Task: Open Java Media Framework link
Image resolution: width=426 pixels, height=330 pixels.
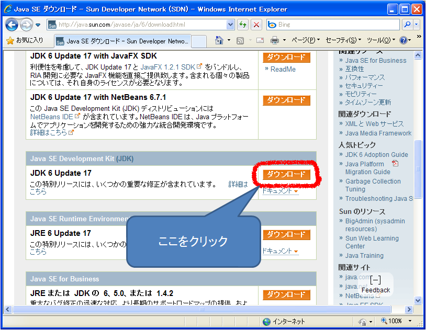Action: click(378, 133)
